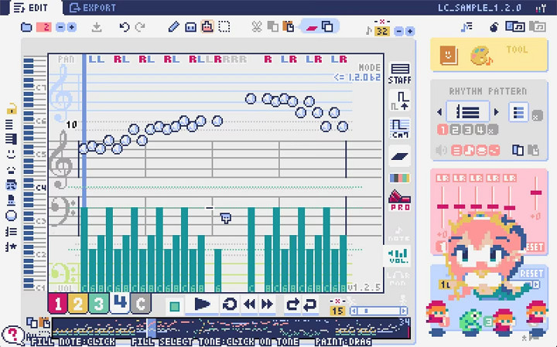Image resolution: width=557 pixels, height=347 pixels.
Task: Open the paint palette music tool
Action: coord(481,56)
